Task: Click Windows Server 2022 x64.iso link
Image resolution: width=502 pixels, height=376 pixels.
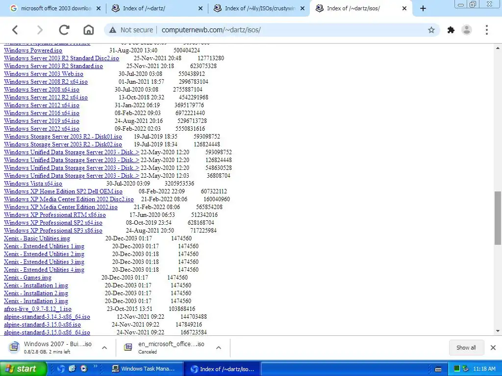Action: [42, 129]
